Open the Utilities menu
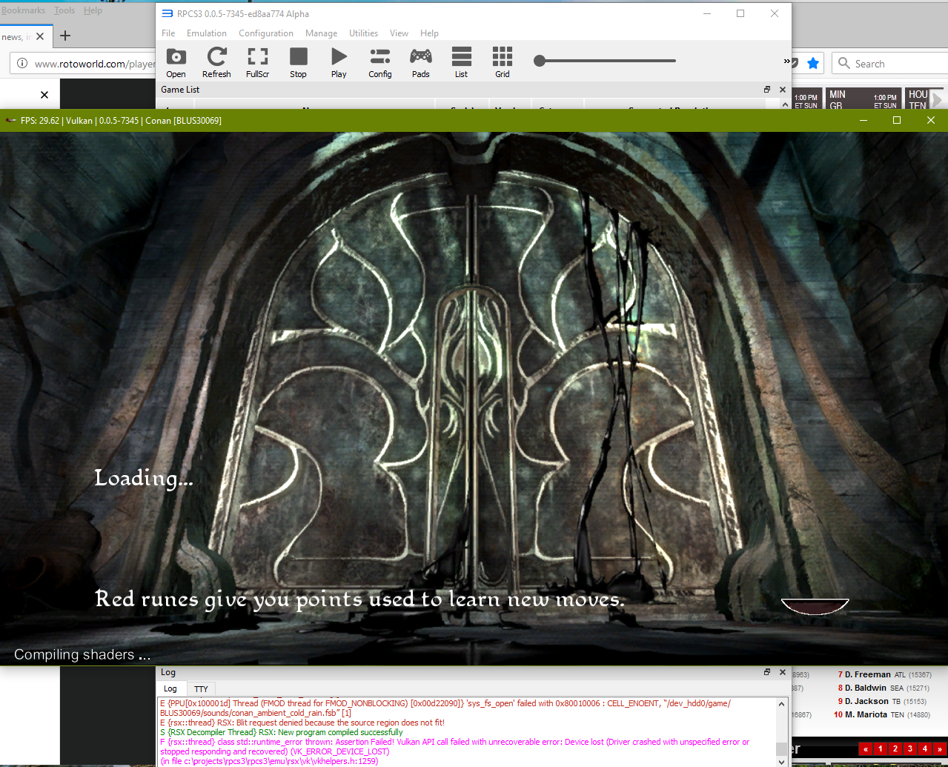Screen dimensions: 948x767 [x=363, y=33]
